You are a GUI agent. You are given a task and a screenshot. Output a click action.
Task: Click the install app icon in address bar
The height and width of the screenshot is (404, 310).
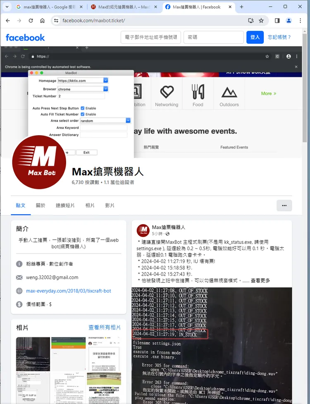click(251, 21)
